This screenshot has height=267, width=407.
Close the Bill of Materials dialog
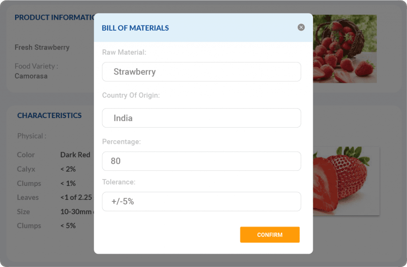(301, 27)
